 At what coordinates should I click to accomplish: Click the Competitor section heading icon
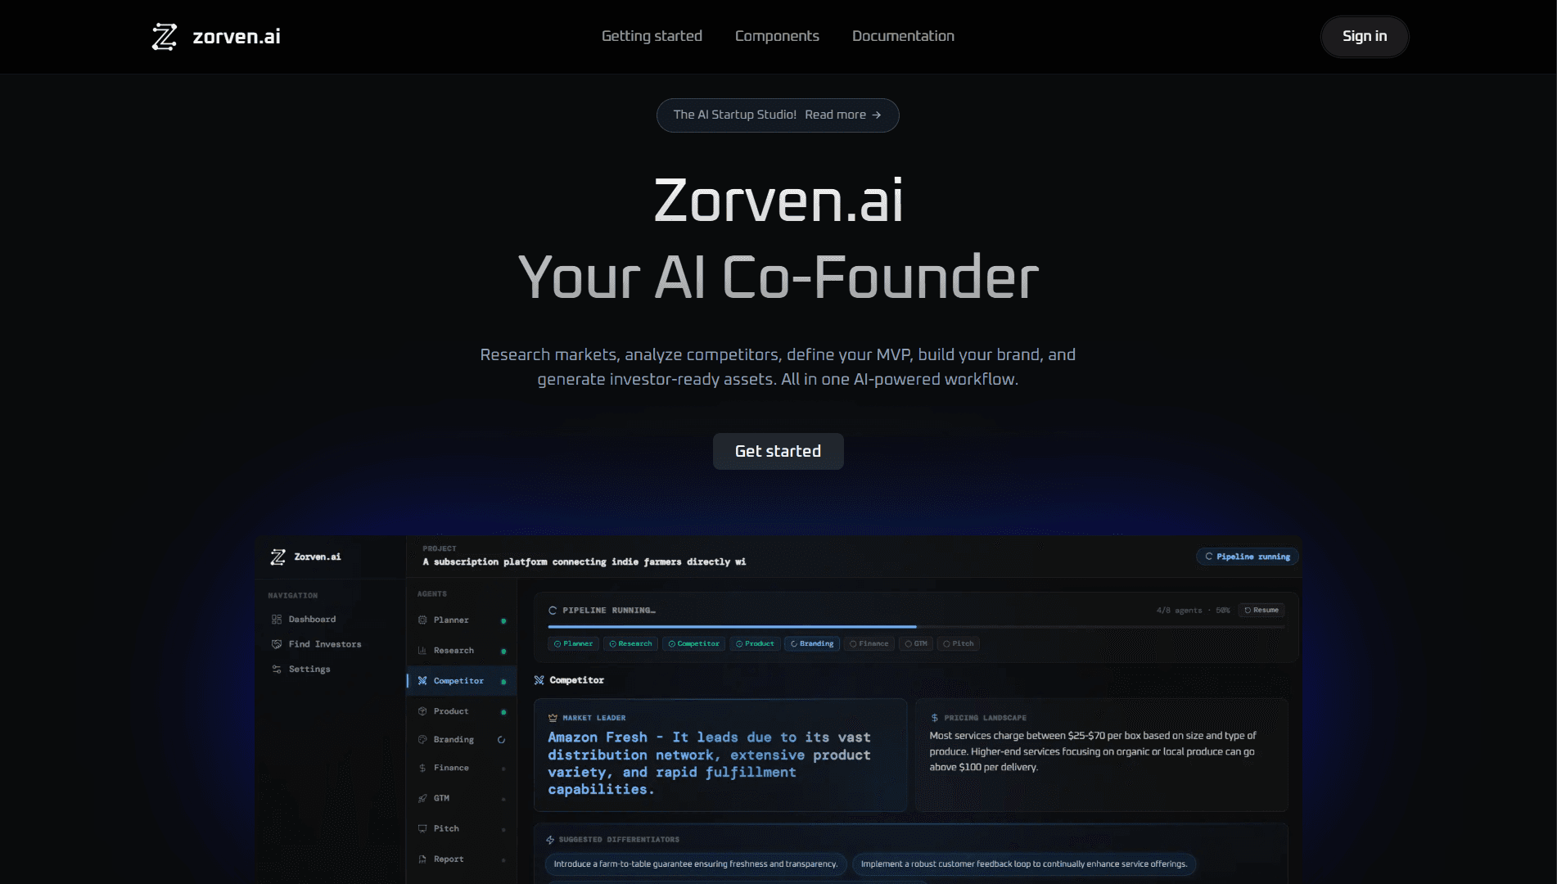(x=539, y=680)
